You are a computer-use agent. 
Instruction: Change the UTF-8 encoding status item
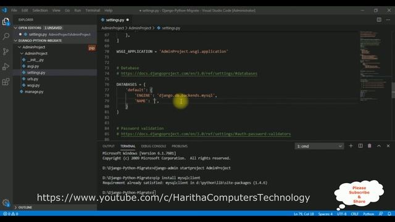click(341, 214)
